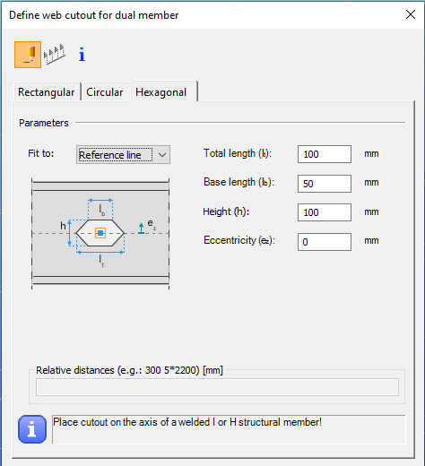The height and width of the screenshot is (466, 425).
Task: Click the hint message about welded members
Action: point(187,422)
